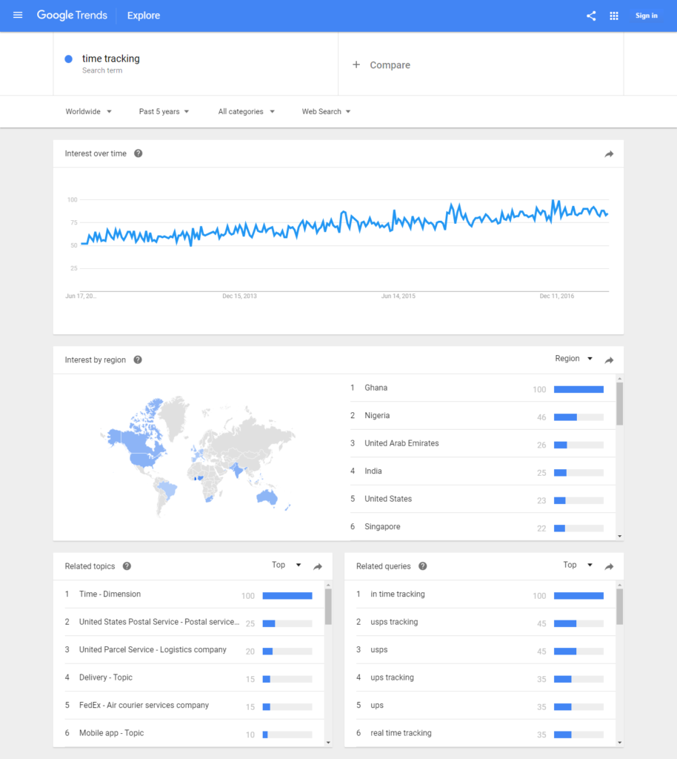Click the United States on the world map

coord(143,459)
